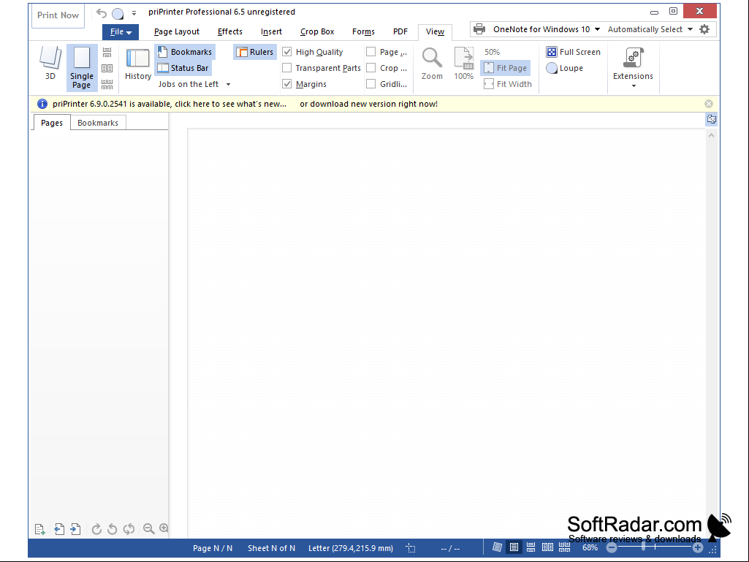
Task: Dismiss the update notification bar
Action: click(x=709, y=104)
